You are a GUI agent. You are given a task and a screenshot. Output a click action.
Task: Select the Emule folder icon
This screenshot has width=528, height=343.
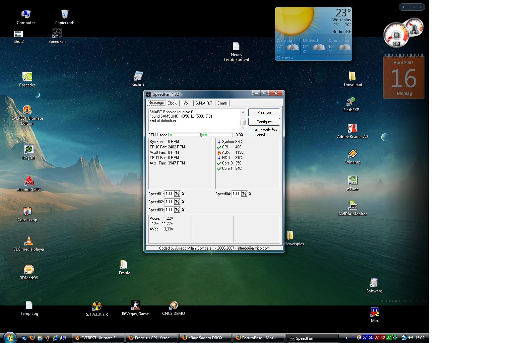(x=124, y=268)
